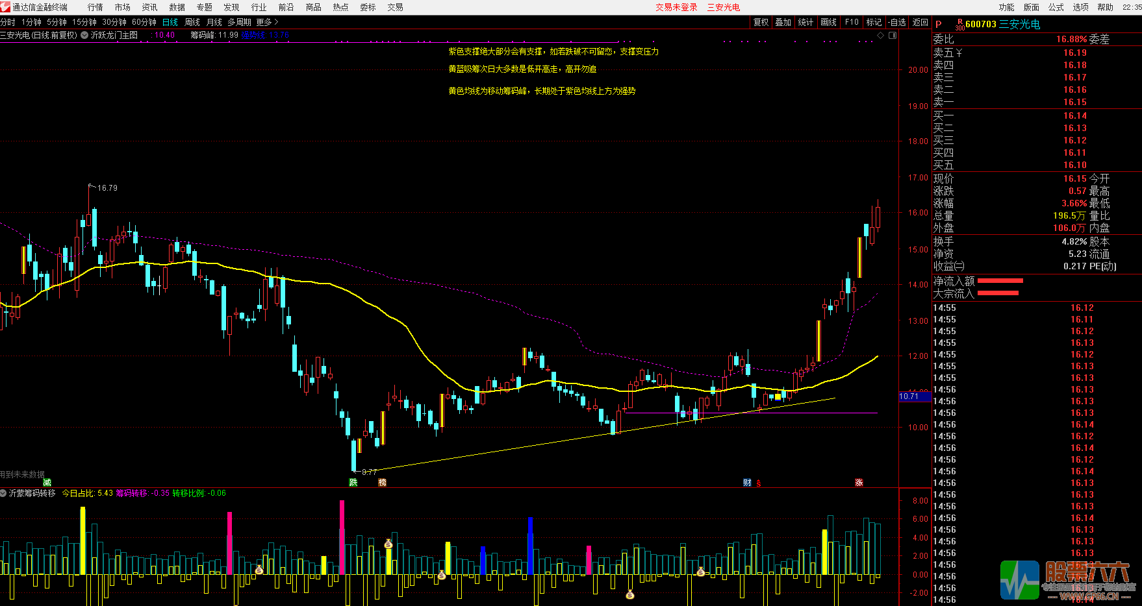
Task: Click the 返回 back button
Action: pos(920,22)
